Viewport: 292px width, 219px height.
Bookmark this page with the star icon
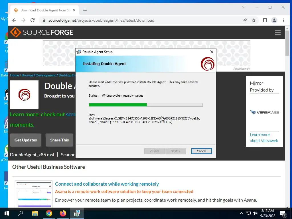click(x=254, y=20)
